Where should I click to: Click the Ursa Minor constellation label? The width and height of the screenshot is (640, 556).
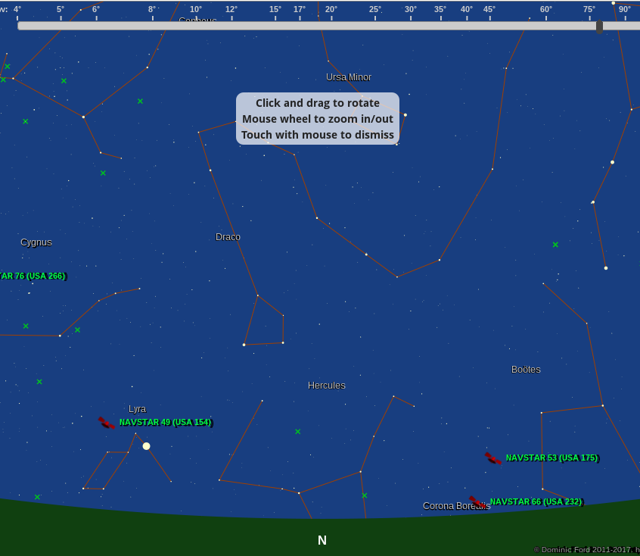(x=349, y=77)
